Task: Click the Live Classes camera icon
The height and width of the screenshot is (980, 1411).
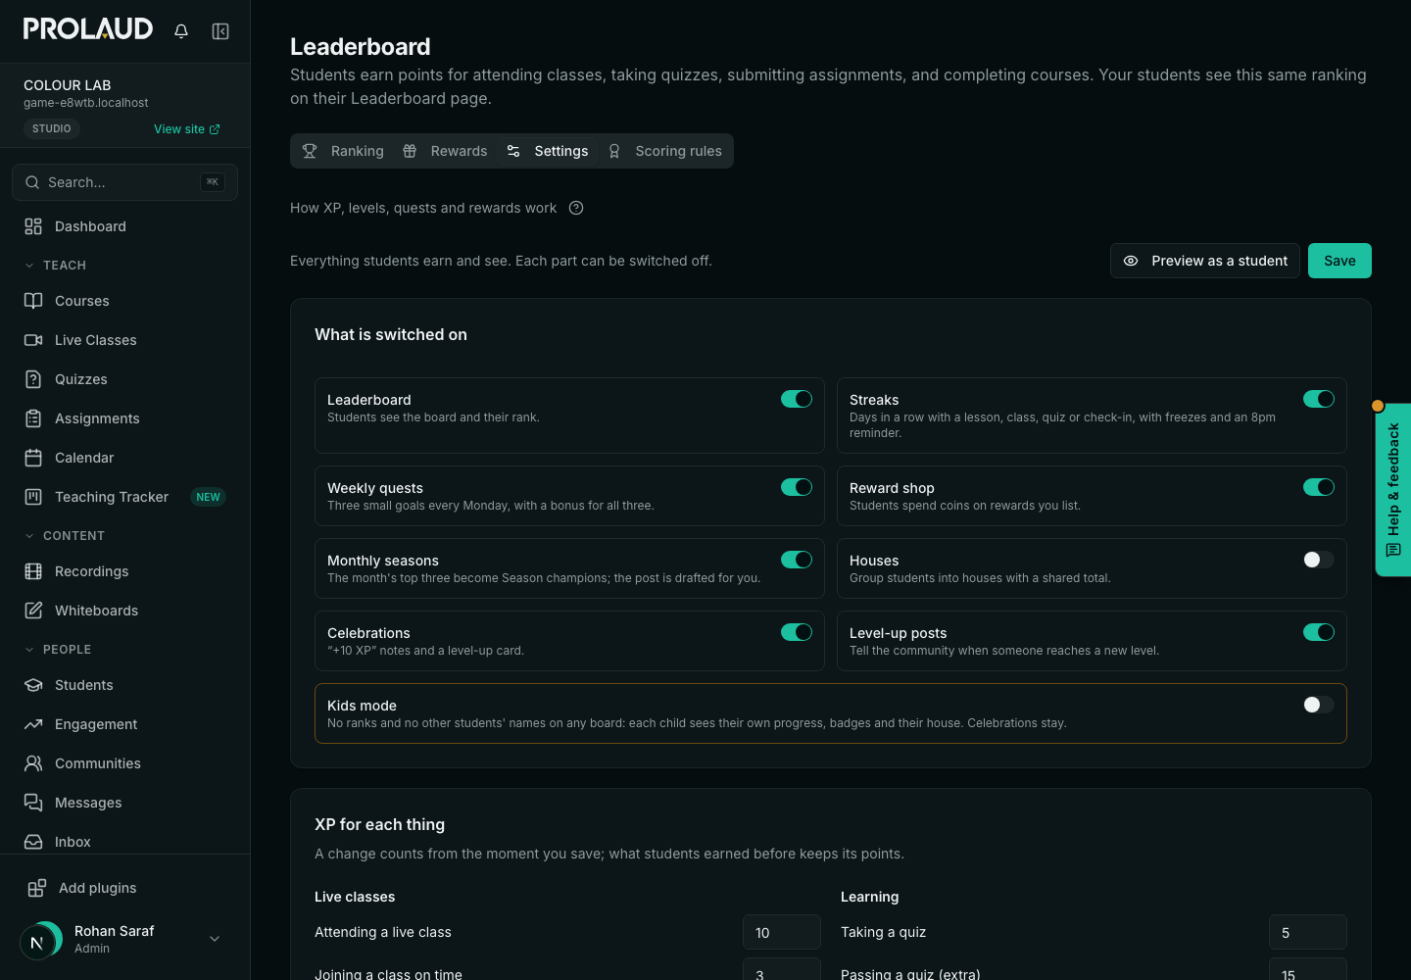Action: pos(33,340)
